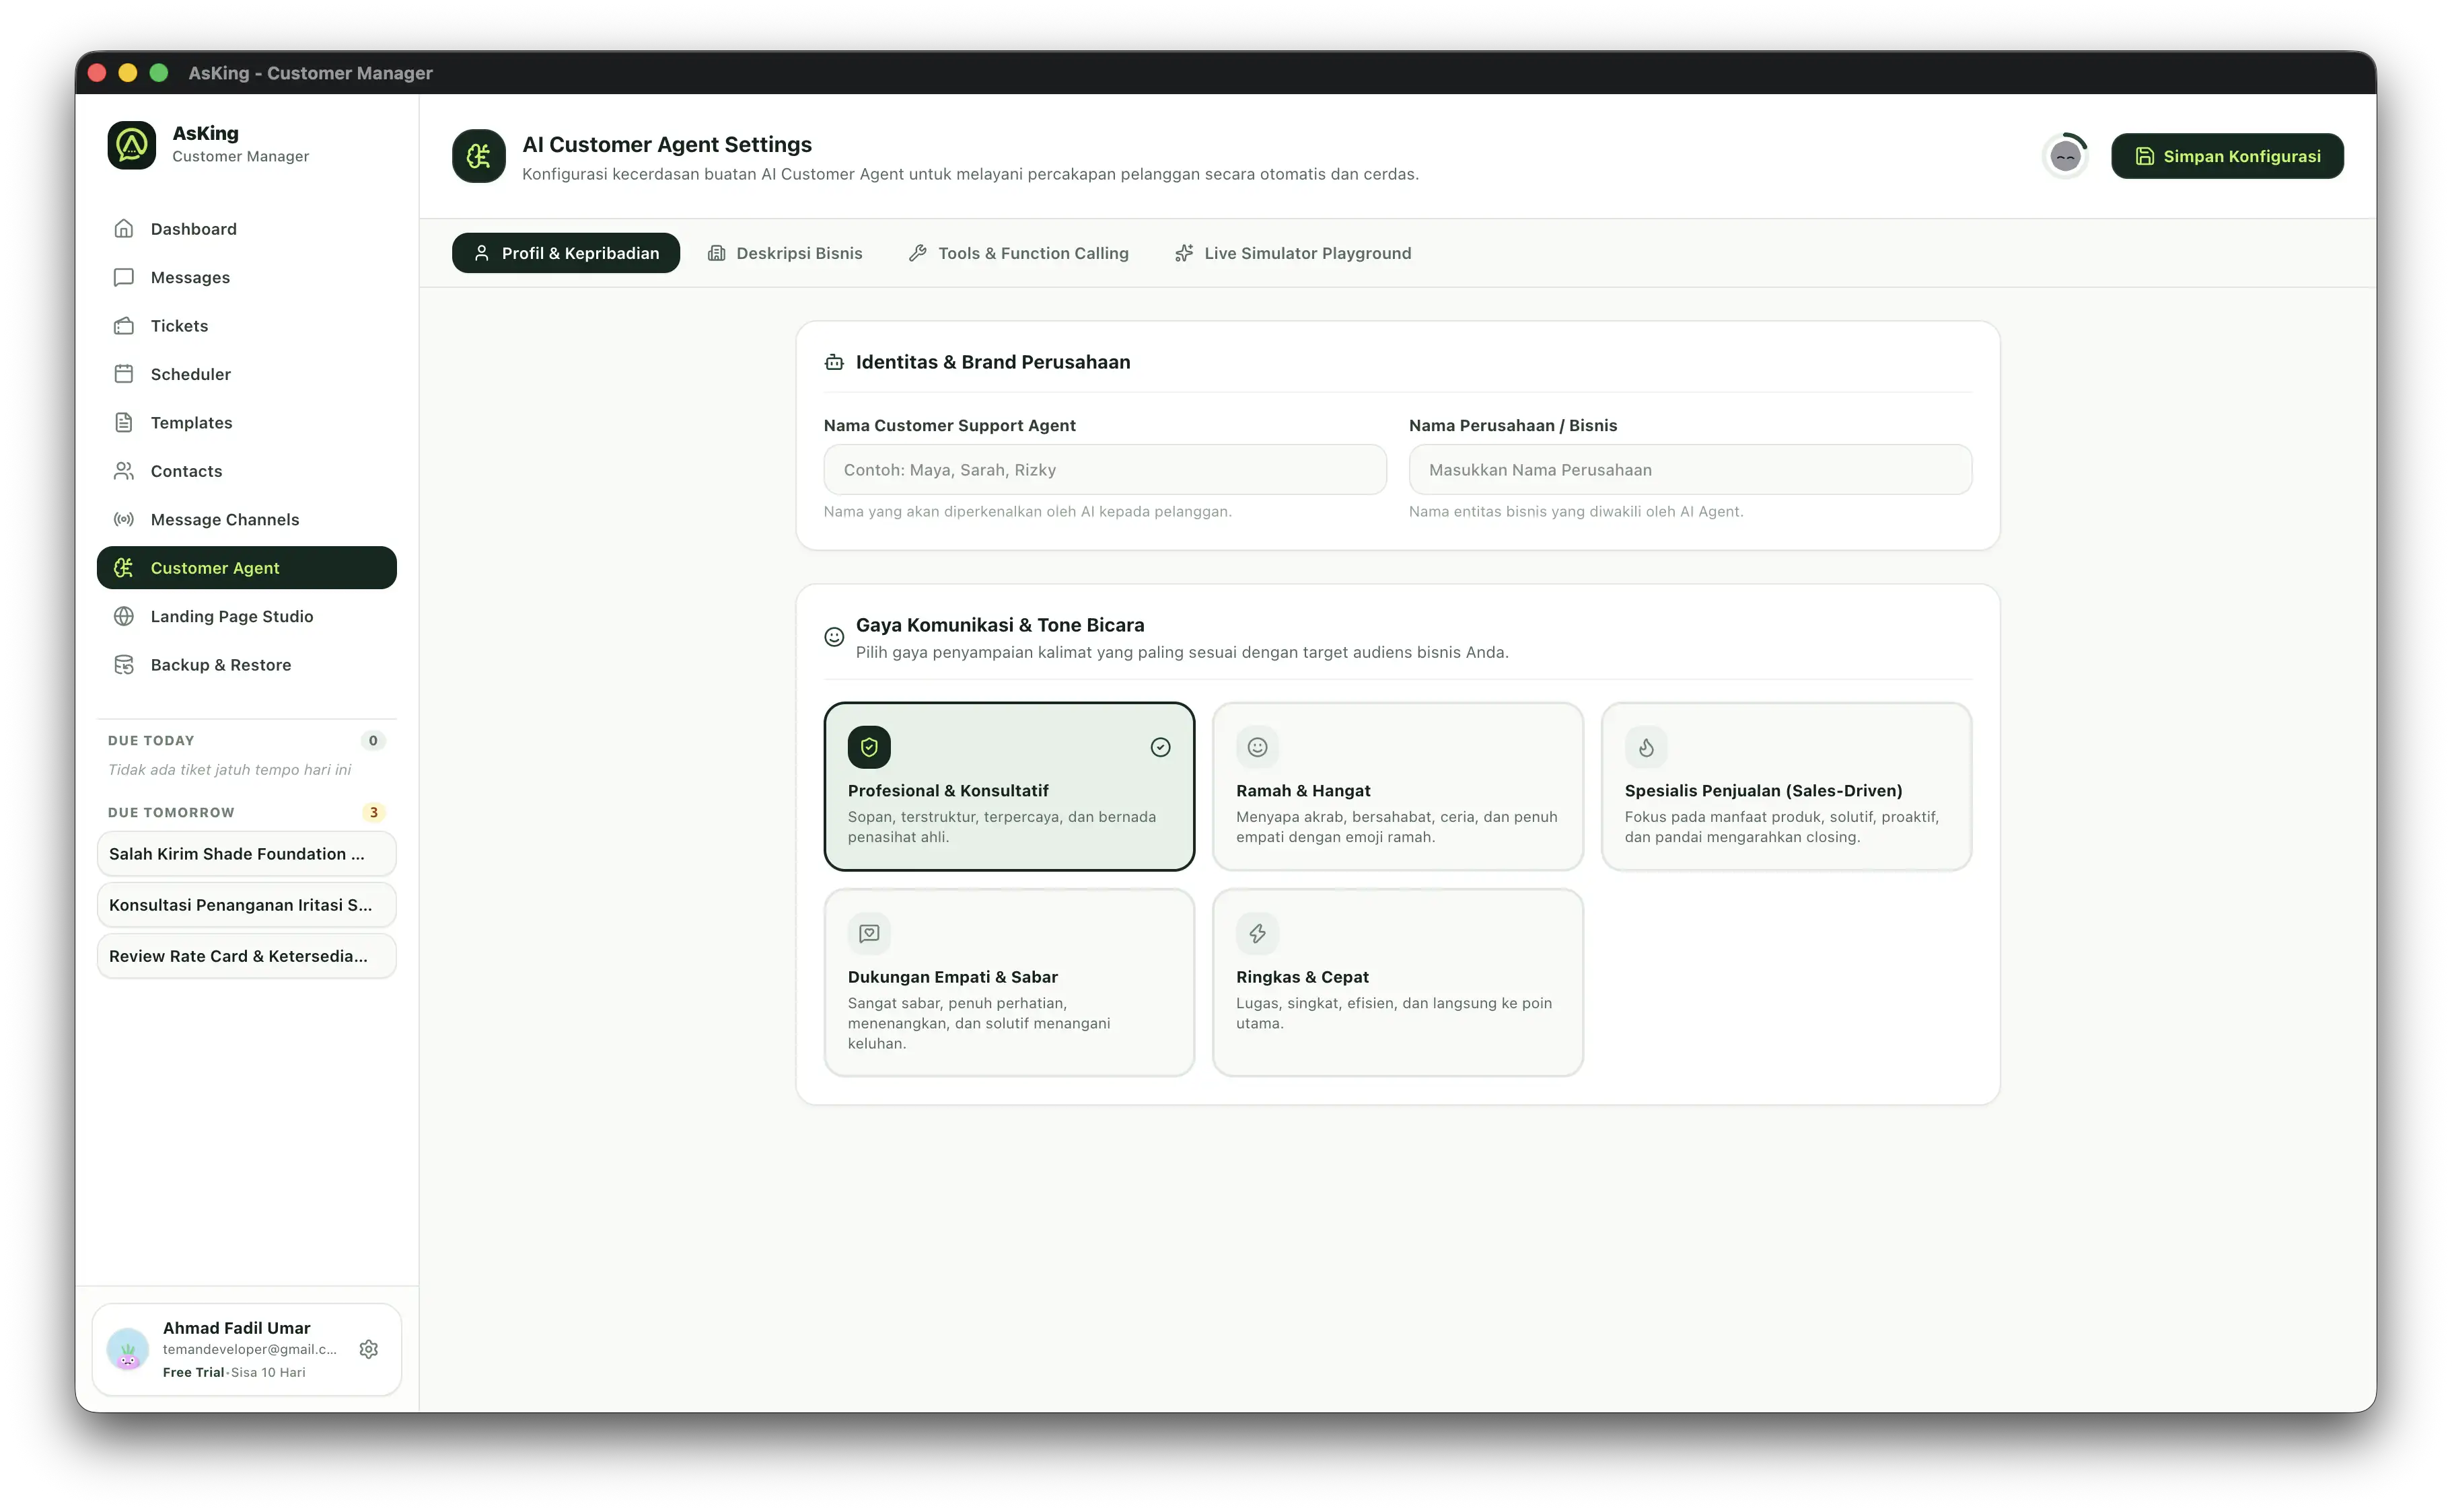Click the AI Customer Agent Settings header icon
Viewport: 2452px width, 1512px height.
[x=479, y=156]
